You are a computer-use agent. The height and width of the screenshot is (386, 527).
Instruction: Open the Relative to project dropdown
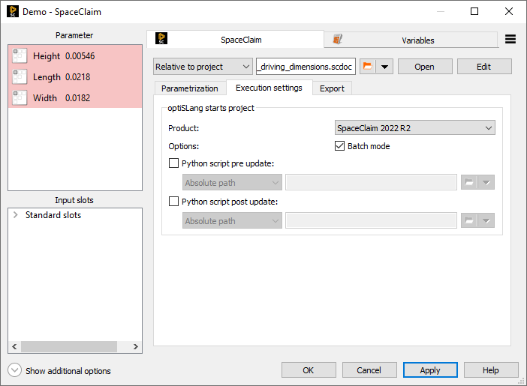click(x=203, y=67)
